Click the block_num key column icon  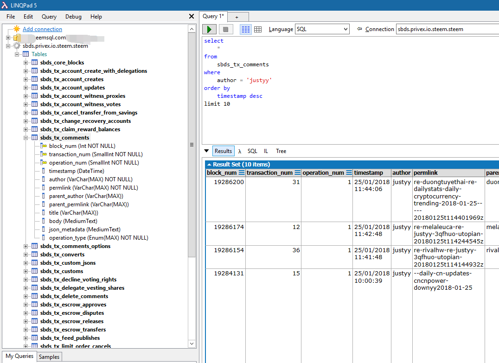coord(44,146)
